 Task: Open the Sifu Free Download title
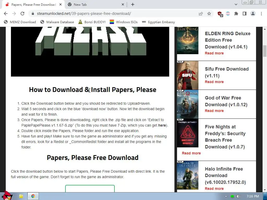pyautogui.click(x=227, y=72)
